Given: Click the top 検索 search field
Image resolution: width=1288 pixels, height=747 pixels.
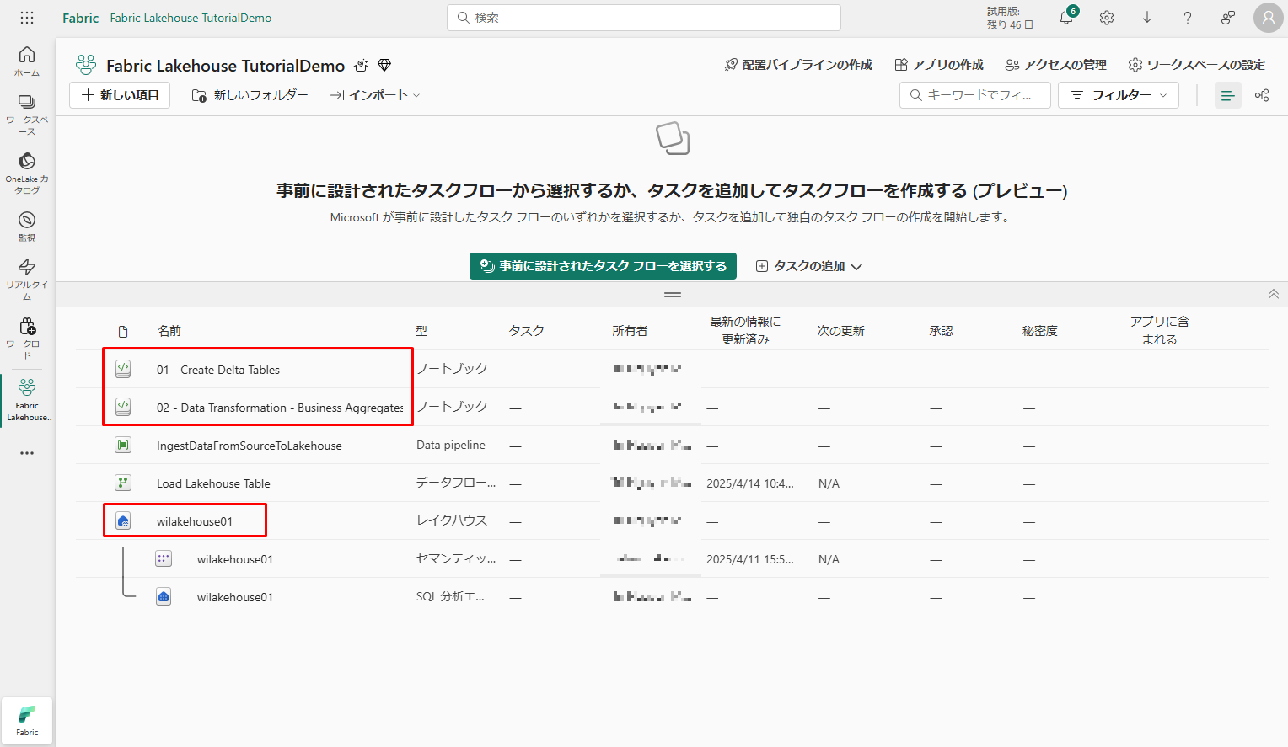Looking at the screenshot, I should (x=644, y=18).
